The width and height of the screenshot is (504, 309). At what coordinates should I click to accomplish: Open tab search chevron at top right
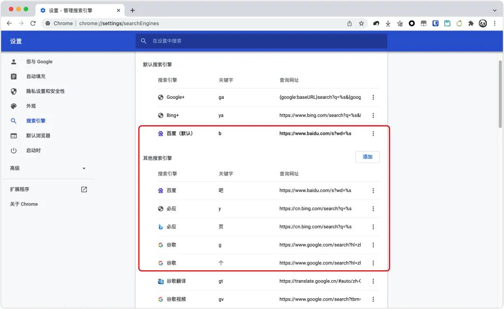click(x=494, y=10)
